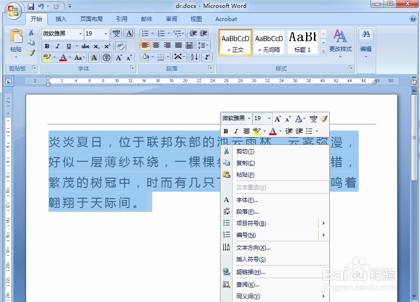Save document via quick access toolbar
The width and height of the screenshot is (420, 302).
pos(31,6)
